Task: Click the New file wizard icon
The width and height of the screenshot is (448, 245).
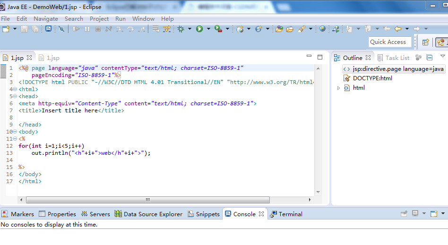Action: point(6,29)
